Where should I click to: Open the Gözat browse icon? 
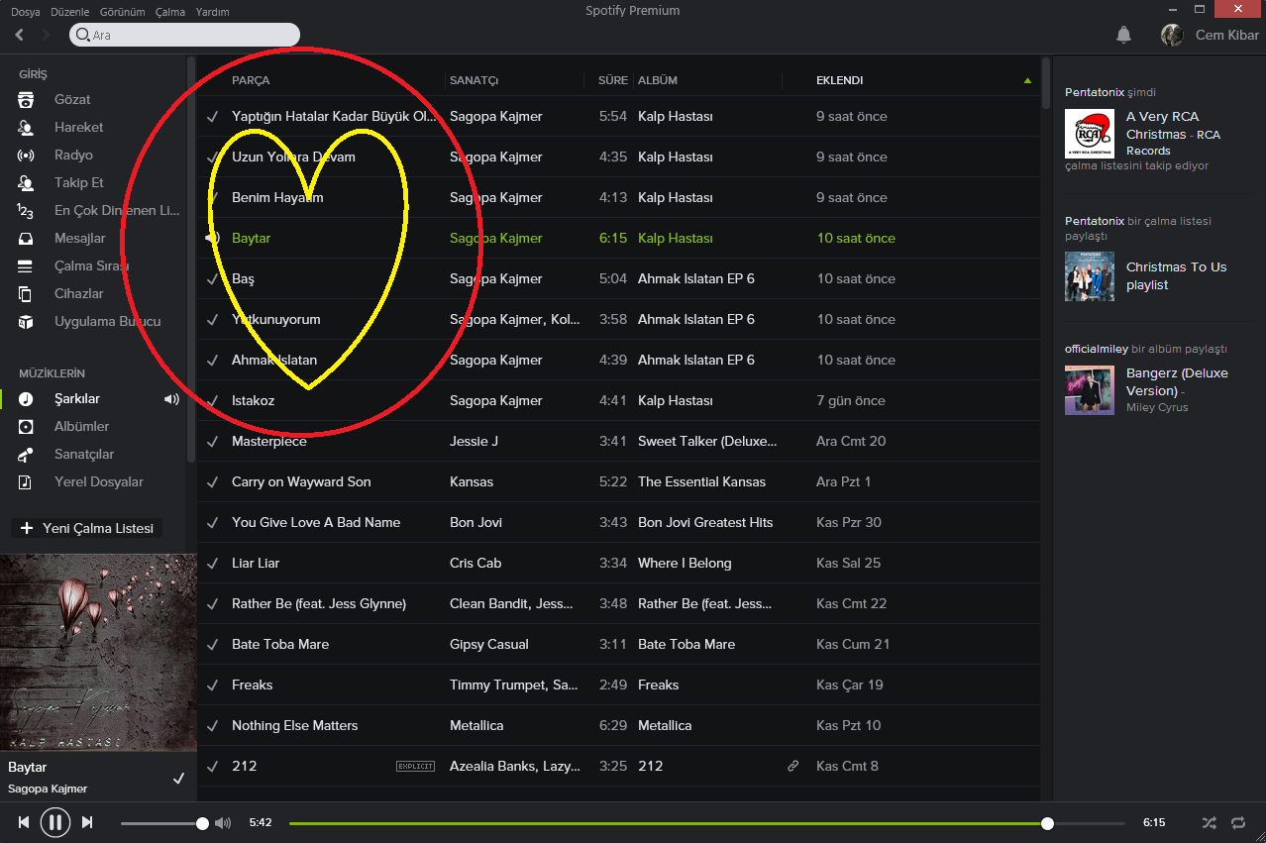pos(26,99)
